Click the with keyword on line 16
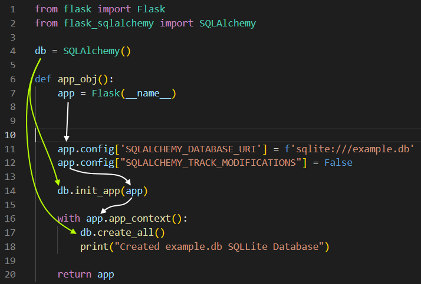 69,218
